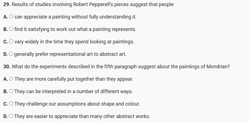This screenshot has width=249, height=123.
Task: Select question 30 option C radio button
Action: pos(11,104)
